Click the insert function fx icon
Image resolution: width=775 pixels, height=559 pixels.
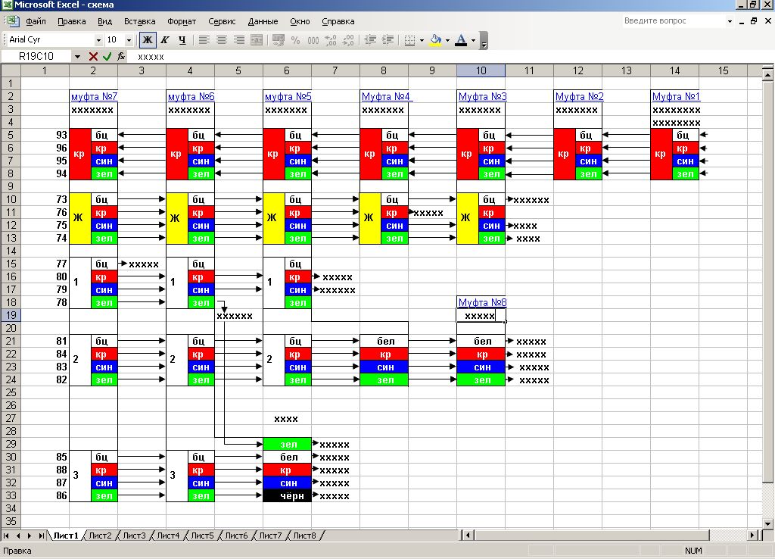click(121, 56)
